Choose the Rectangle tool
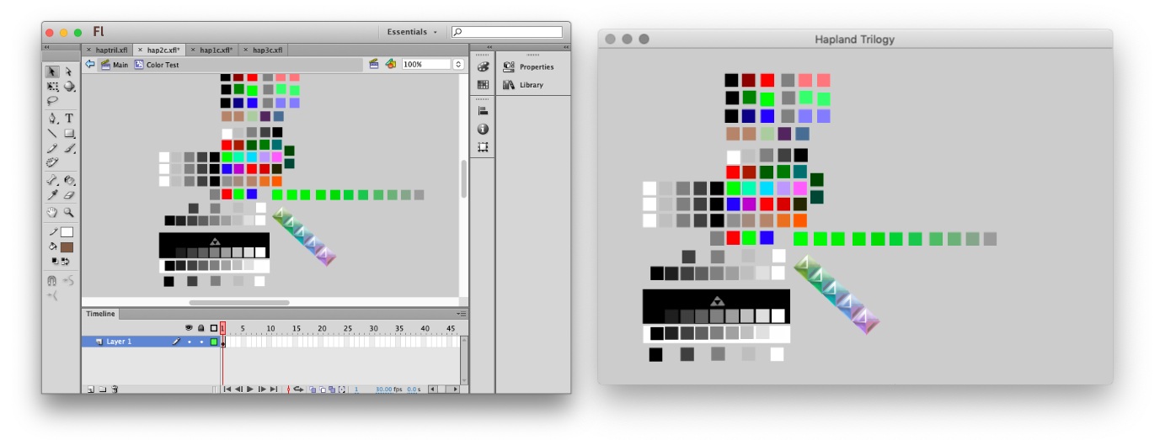 (x=69, y=133)
